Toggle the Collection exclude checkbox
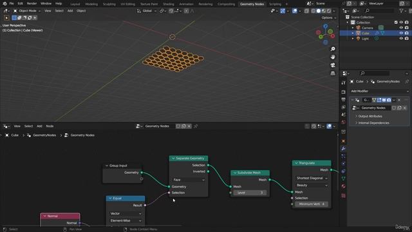 point(396,23)
